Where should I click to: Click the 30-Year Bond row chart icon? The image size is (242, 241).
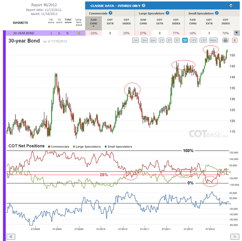[10, 33]
